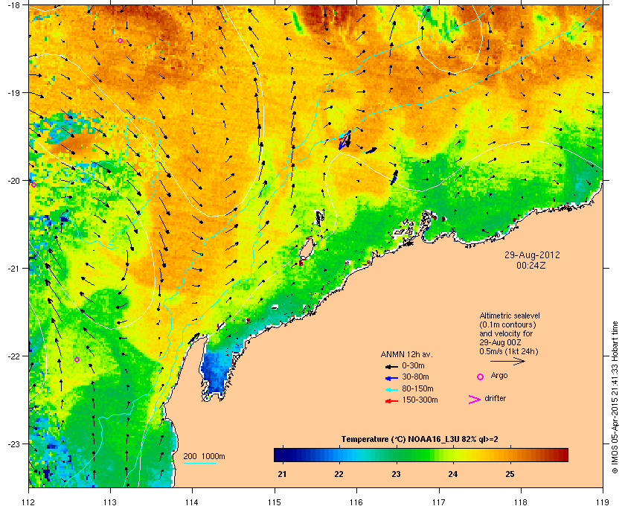Click the 112 longitude axis label
Image resolution: width=625 pixels, height=506 pixels.
click(29, 502)
